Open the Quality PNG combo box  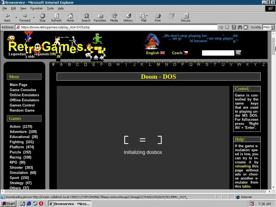(x=268, y=27)
